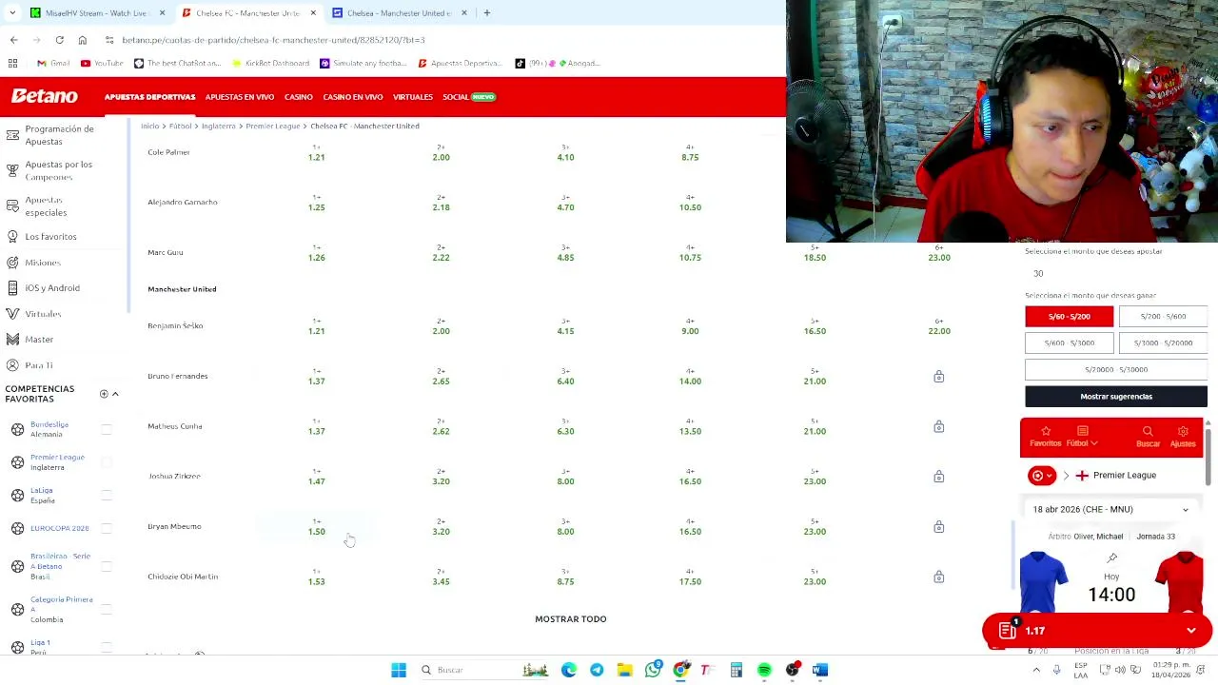Select the S/600 - S/3000 win range
Image resolution: width=1218 pixels, height=685 pixels.
(x=1069, y=342)
